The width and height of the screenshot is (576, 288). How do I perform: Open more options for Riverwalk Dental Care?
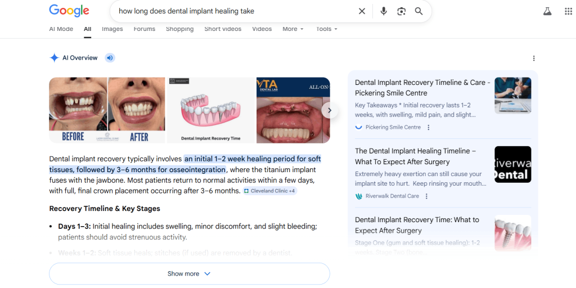(x=426, y=196)
